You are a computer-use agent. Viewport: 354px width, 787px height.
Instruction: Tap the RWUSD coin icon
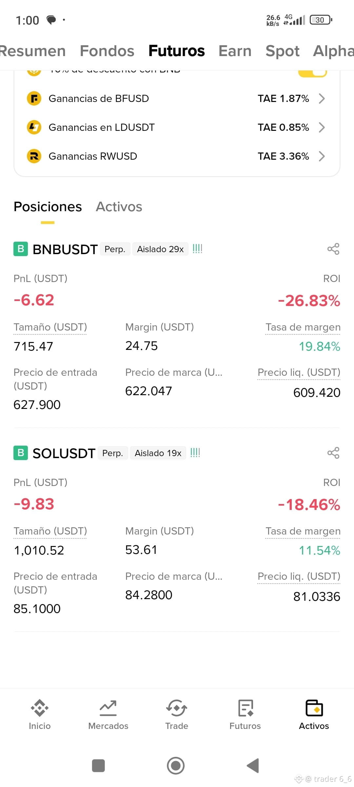34,156
